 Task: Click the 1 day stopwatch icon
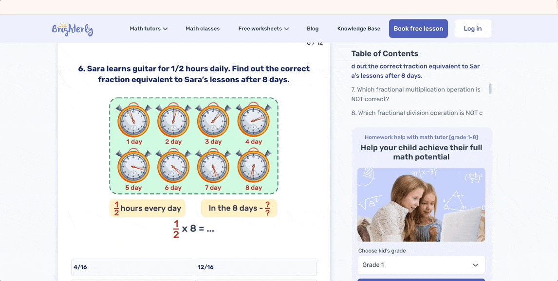point(134,120)
